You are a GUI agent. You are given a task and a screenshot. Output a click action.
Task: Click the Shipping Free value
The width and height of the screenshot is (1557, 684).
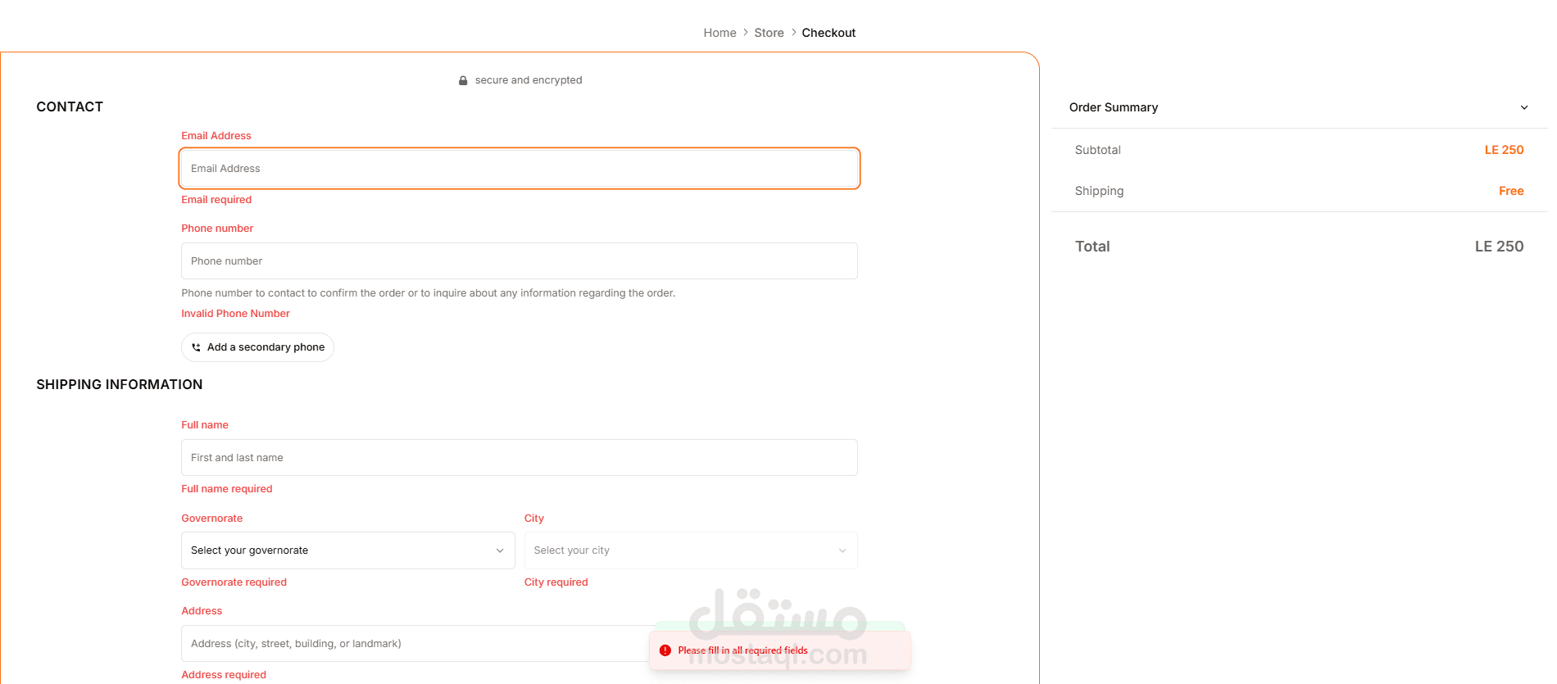[x=1511, y=191]
